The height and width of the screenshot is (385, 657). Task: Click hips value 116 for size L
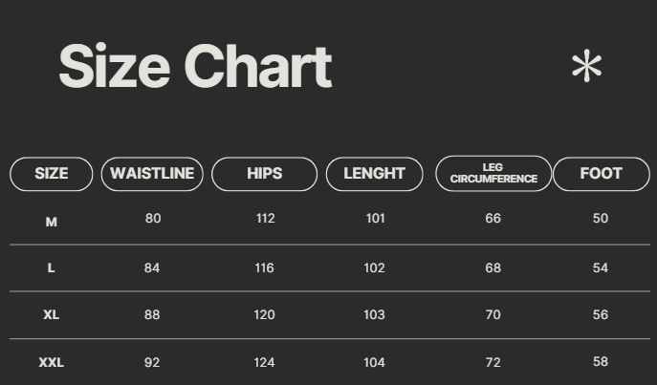pos(264,267)
